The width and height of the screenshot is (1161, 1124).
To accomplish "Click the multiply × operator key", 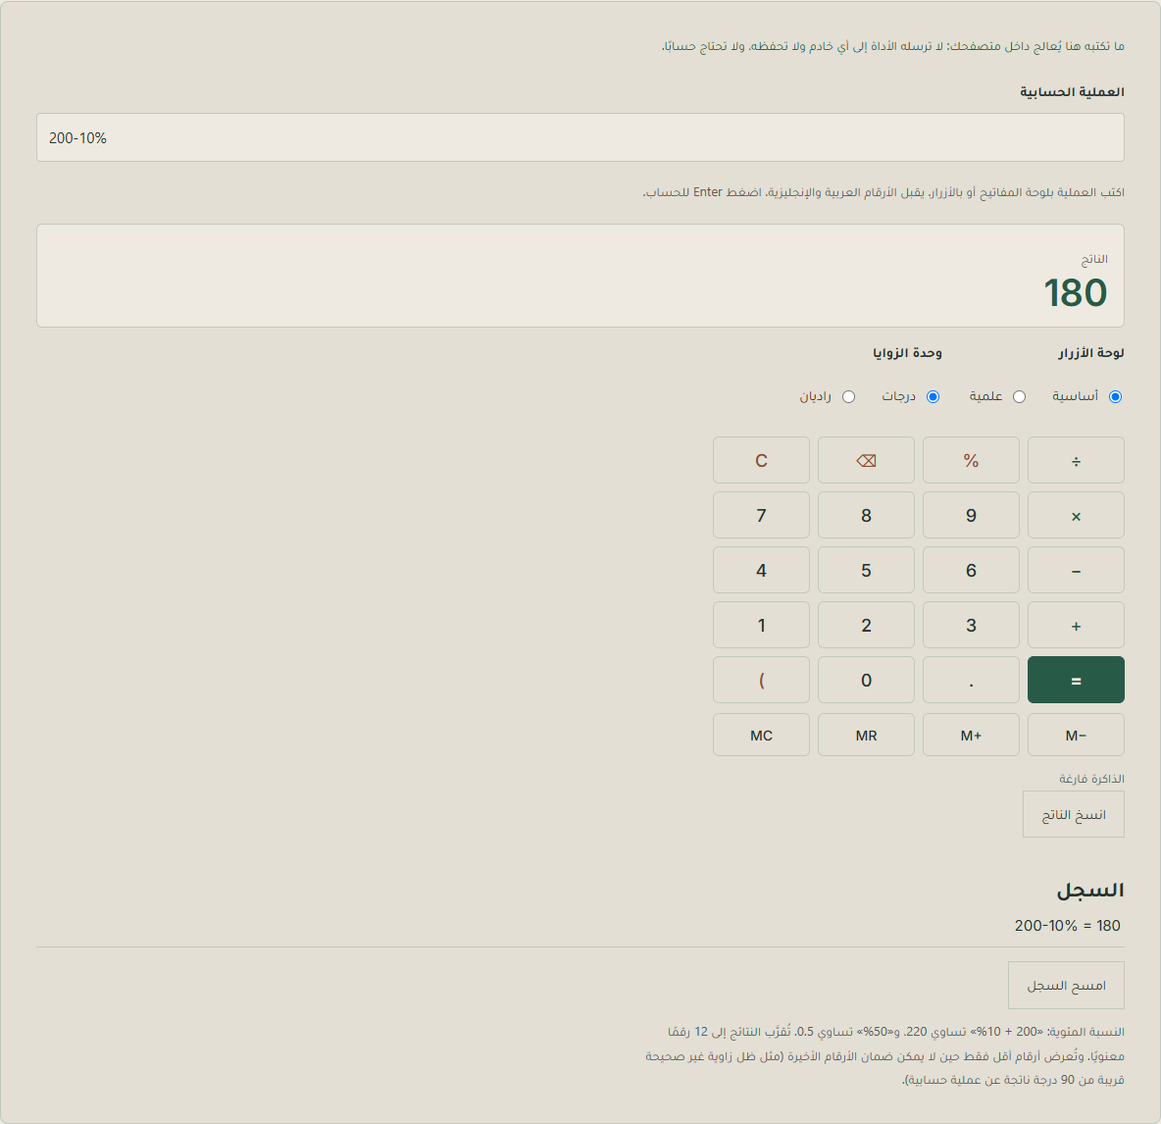I will tap(1076, 515).
